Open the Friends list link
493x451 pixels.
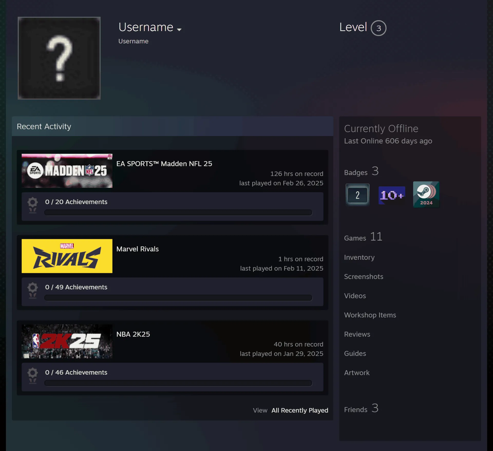pyautogui.click(x=361, y=408)
